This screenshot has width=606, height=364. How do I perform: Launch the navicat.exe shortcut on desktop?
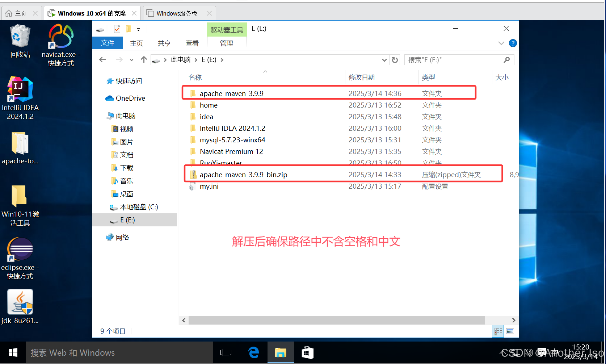pyautogui.click(x=61, y=45)
